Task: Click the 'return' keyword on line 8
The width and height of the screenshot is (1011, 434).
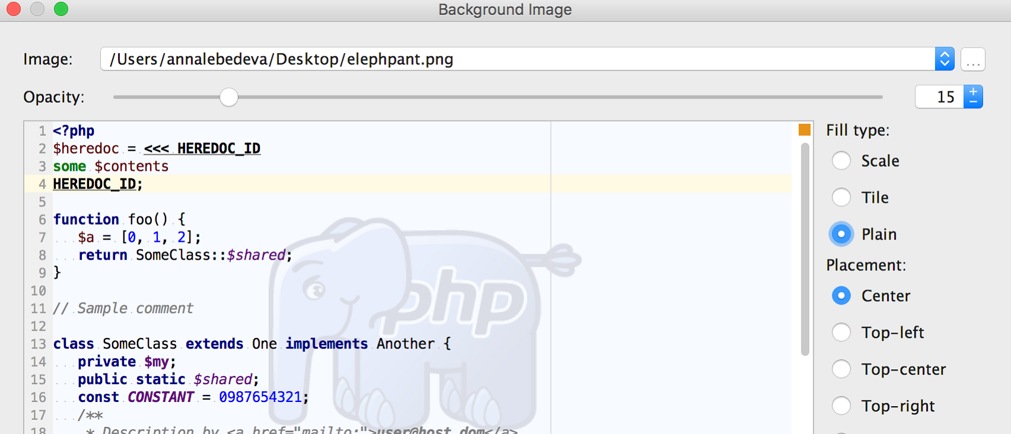Action: [103, 255]
